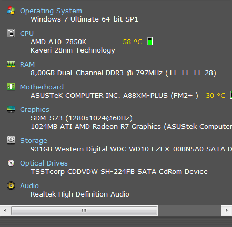Image resolution: width=232 pixels, height=227 pixels.
Task: Open the RAM section heading
Action: (27, 64)
